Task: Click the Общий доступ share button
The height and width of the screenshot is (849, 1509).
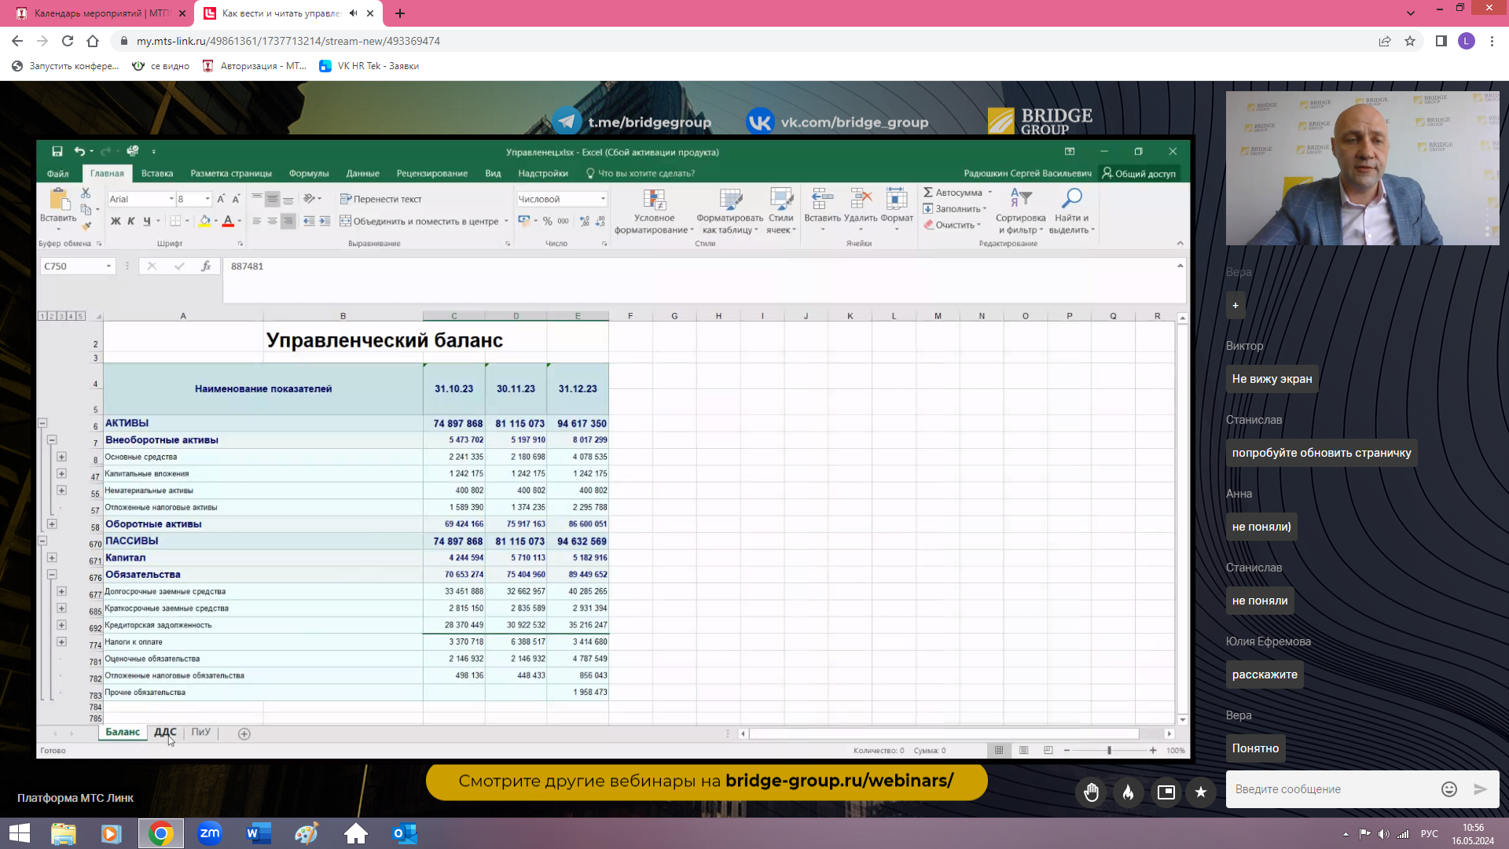Action: tap(1139, 174)
